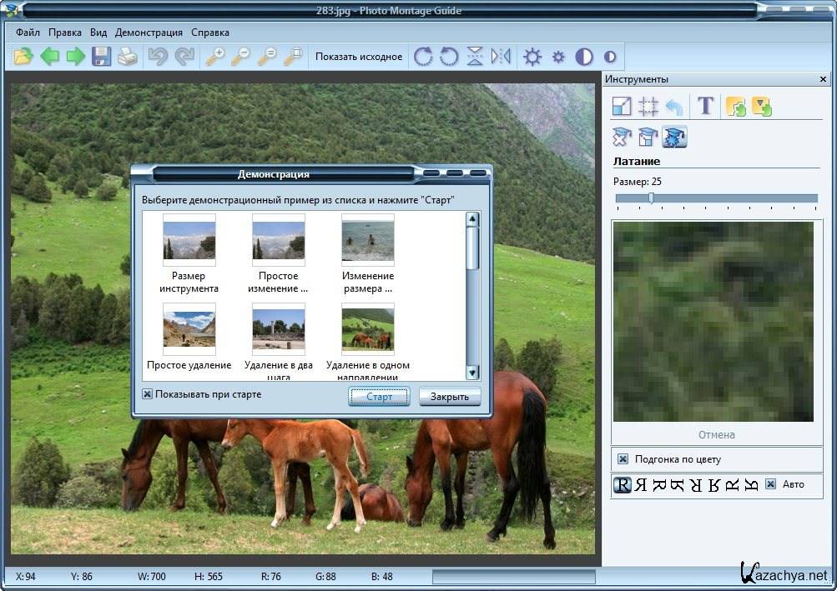Open the Файл menu
The image size is (837, 591).
[28, 33]
